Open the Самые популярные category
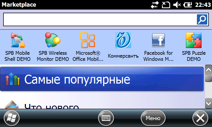The width and height of the screenshot is (212, 127). [x=102, y=79]
